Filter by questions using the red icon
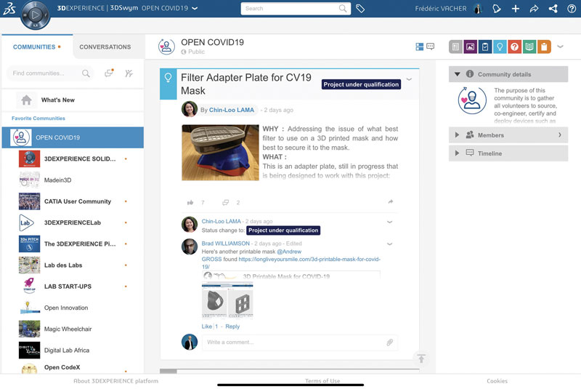The height and width of the screenshot is (389, 581). click(x=514, y=47)
